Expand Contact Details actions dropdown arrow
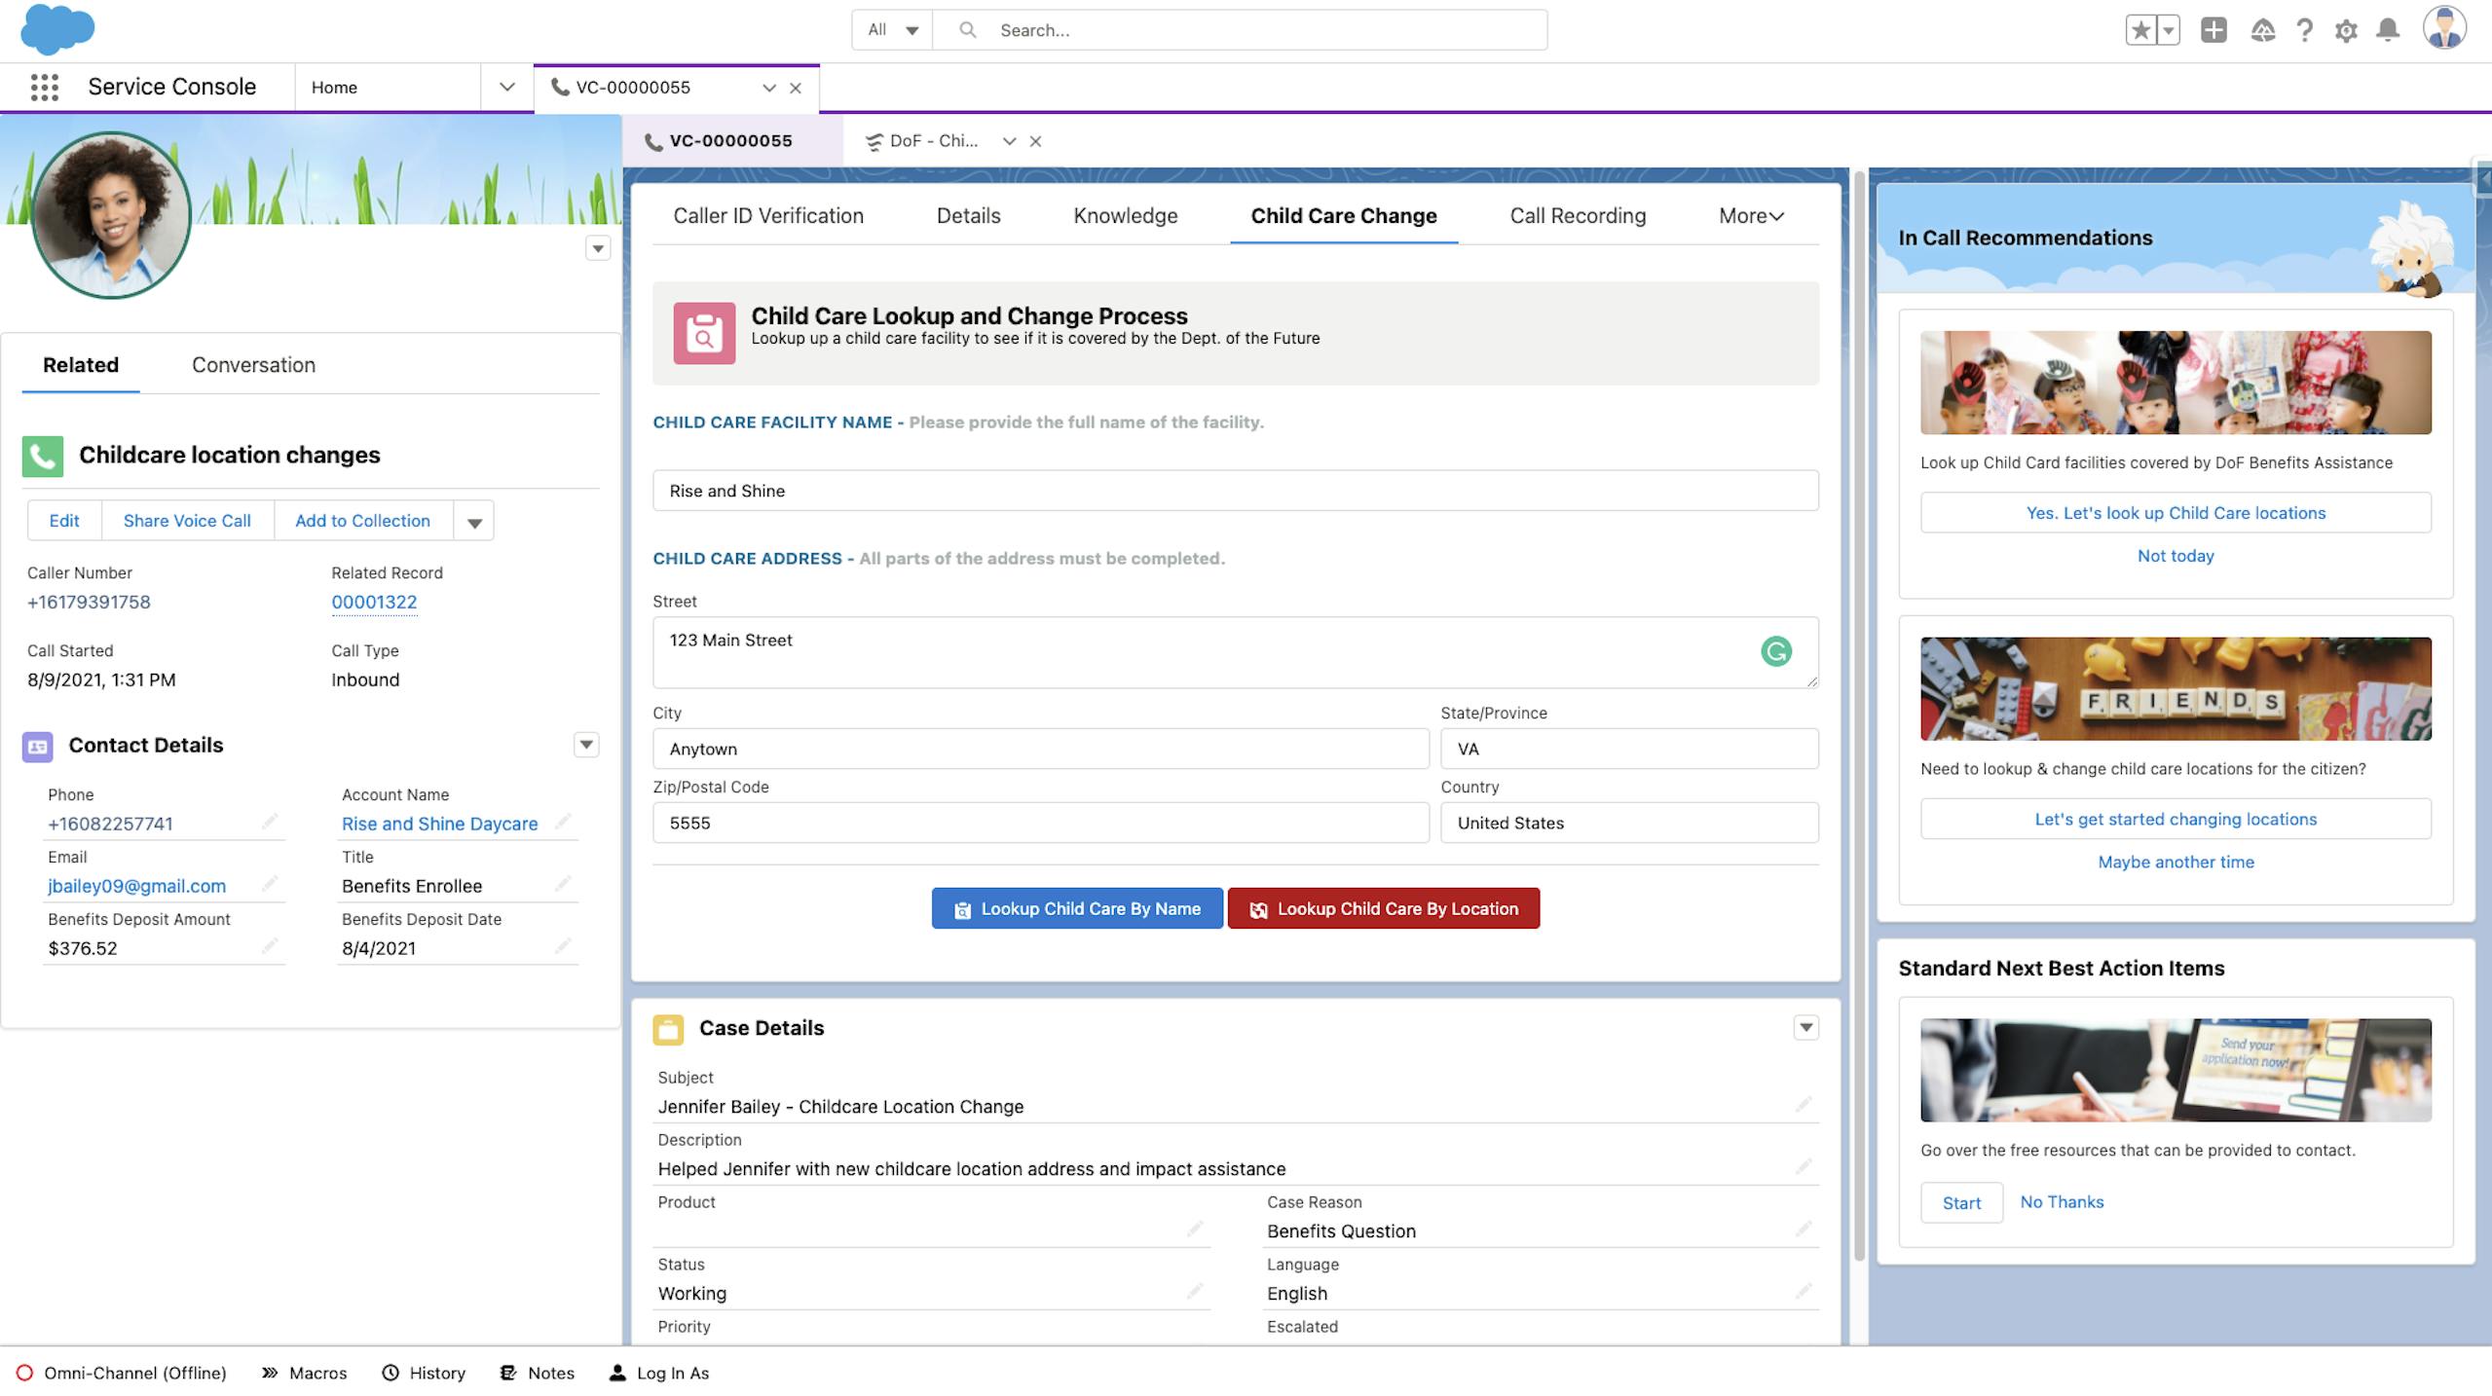This screenshot has width=2492, height=1396. (585, 745)
